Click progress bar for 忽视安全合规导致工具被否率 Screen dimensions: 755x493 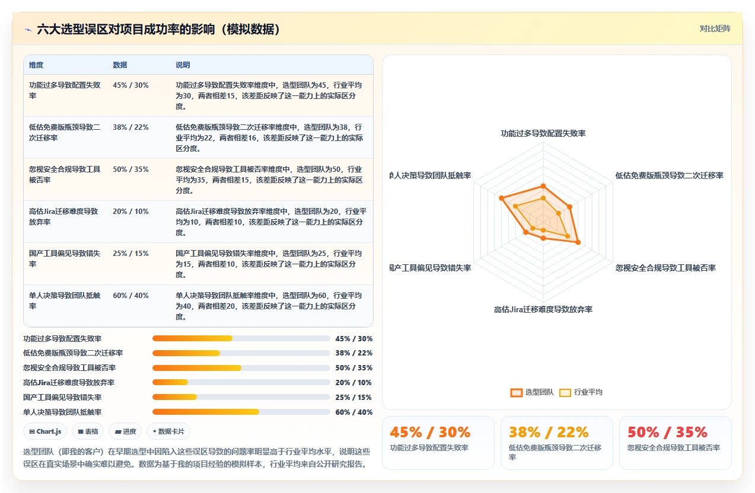pos(241,368)
